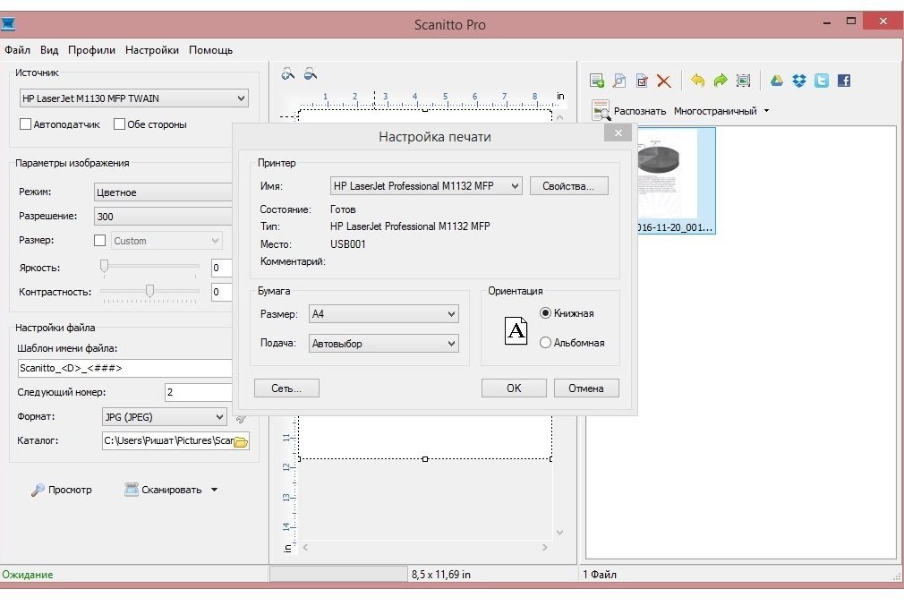Click the green redo arrow icon

point(721,81)
